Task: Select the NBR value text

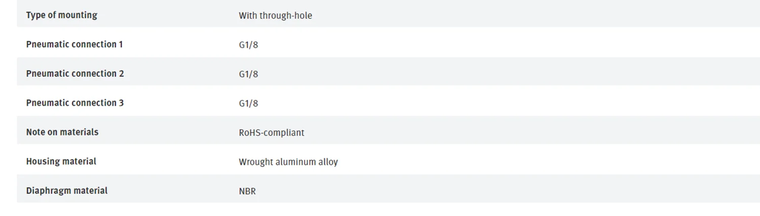Action: click(x=247, y=192)
